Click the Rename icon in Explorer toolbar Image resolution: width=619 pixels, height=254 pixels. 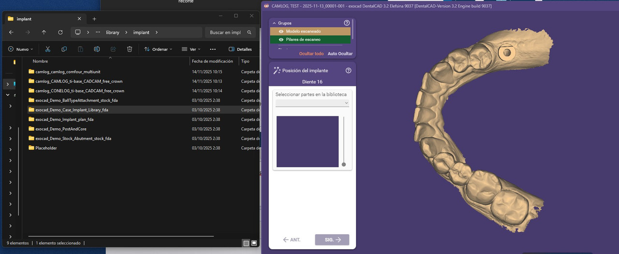pos(97,49)
